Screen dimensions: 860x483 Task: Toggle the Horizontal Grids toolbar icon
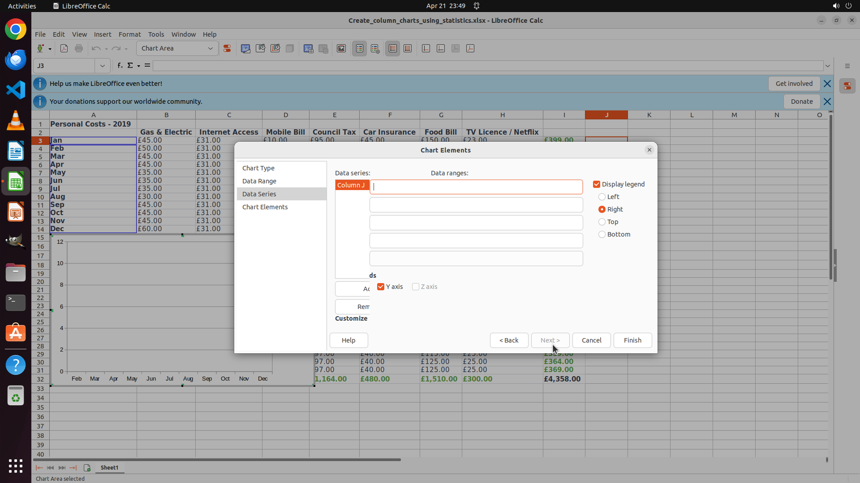pos(393,49)
